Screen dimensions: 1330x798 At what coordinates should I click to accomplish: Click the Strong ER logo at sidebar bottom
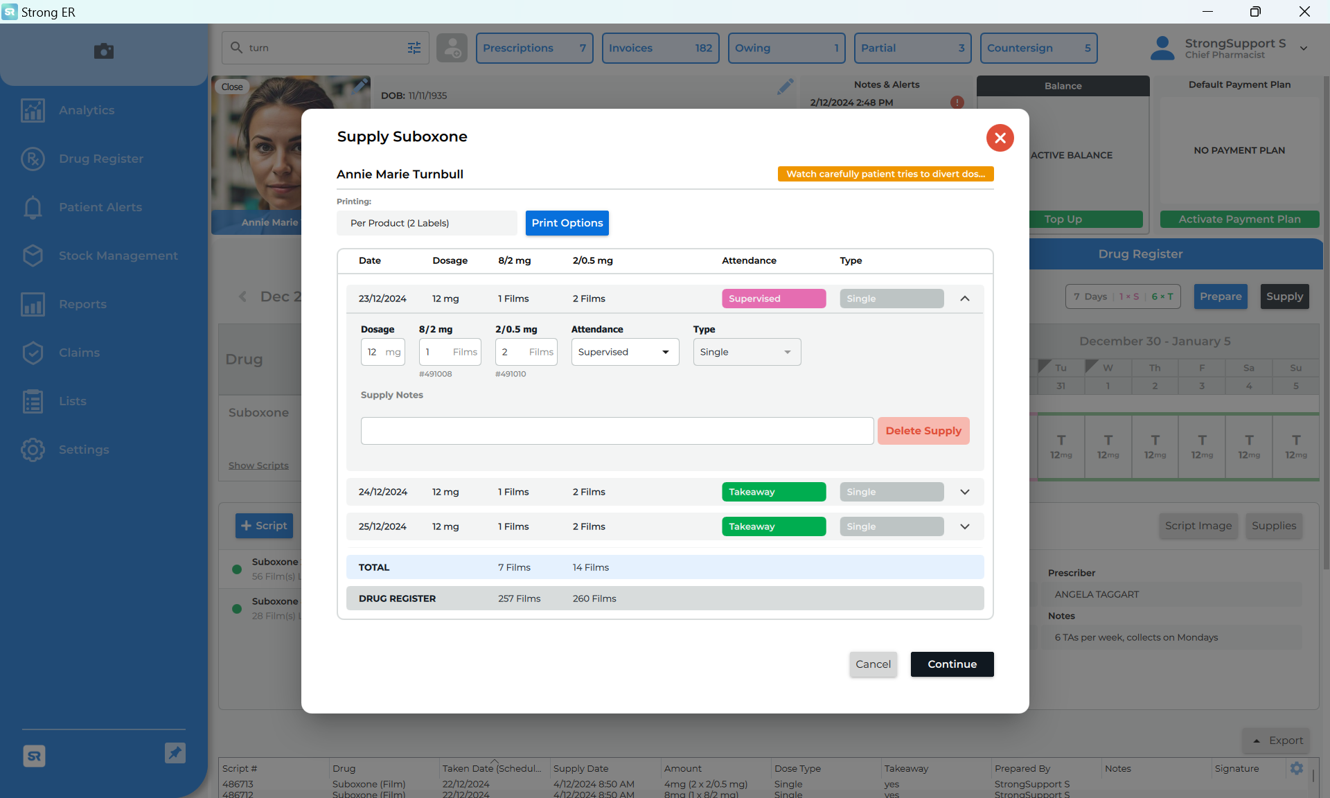(34, 756)
